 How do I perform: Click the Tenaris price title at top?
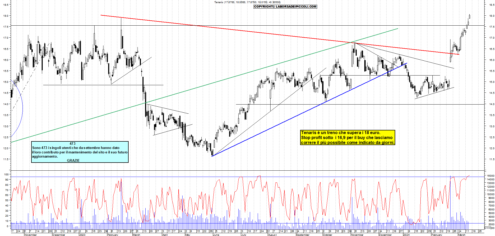[247, 2]
